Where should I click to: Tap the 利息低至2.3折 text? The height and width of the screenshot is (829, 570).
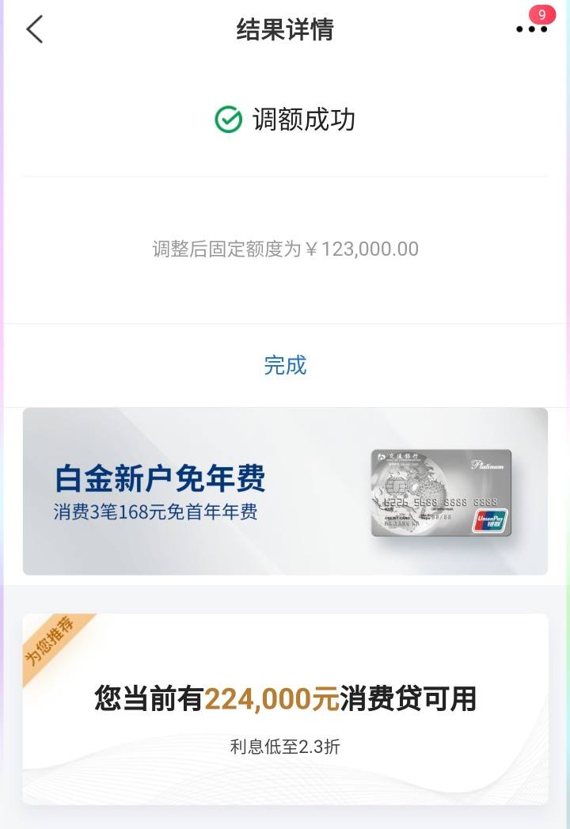tap(285, 747)
